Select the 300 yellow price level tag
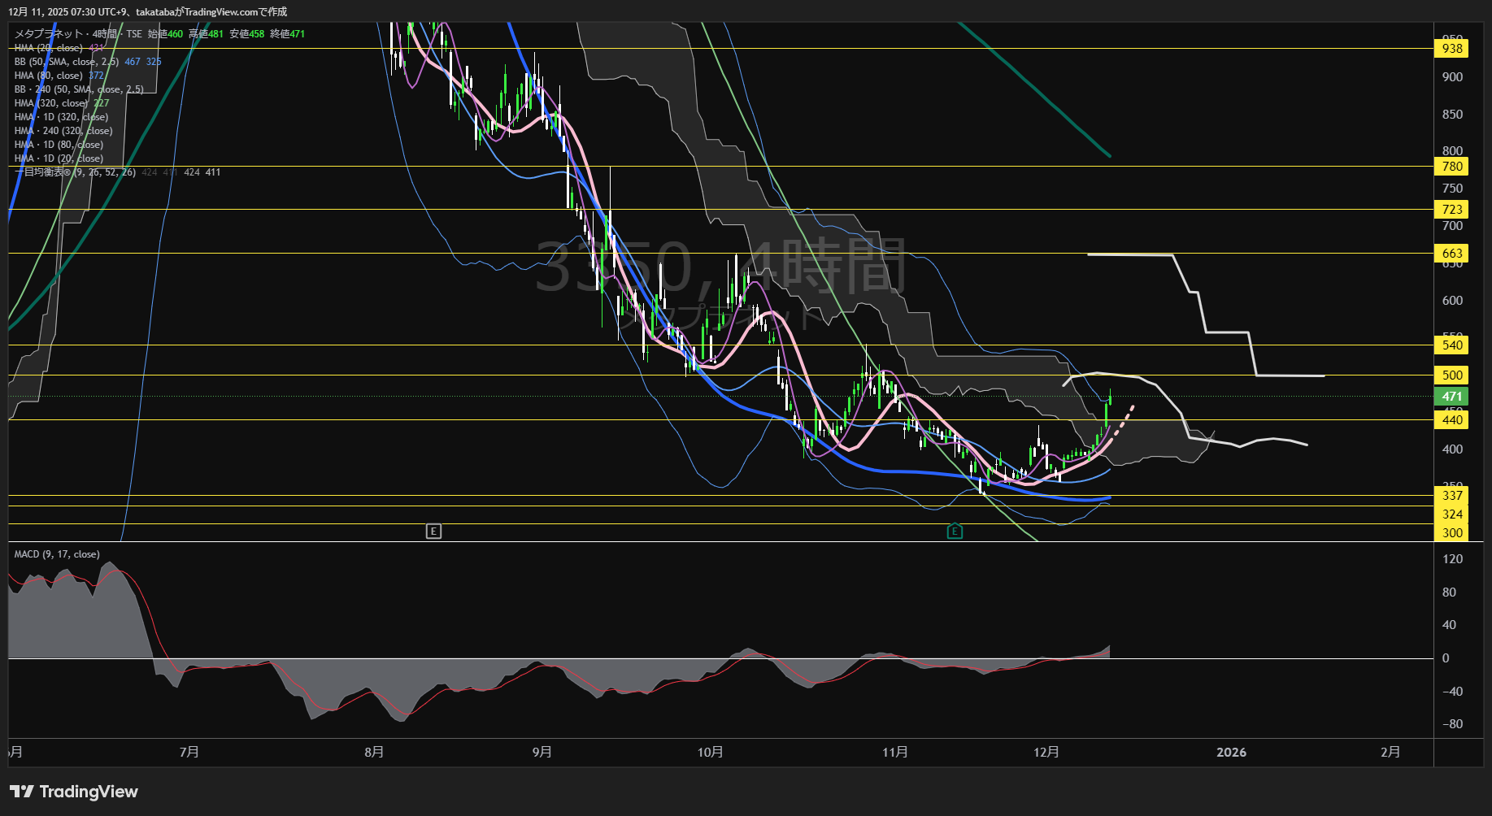 (x=1451, y=533)
